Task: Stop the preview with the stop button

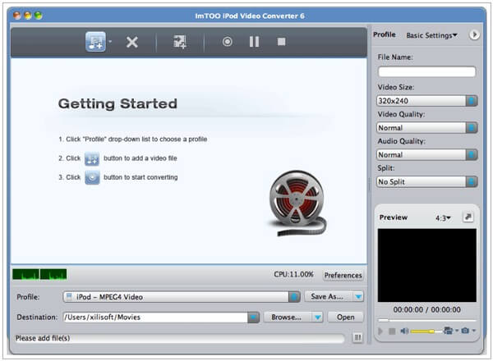Action: tap(392, 331)
